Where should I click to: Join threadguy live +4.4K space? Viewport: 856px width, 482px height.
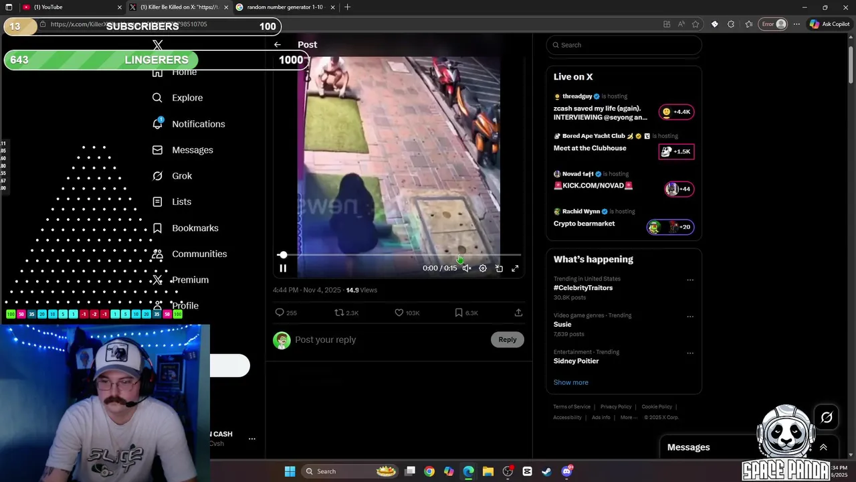click(677, 112)
